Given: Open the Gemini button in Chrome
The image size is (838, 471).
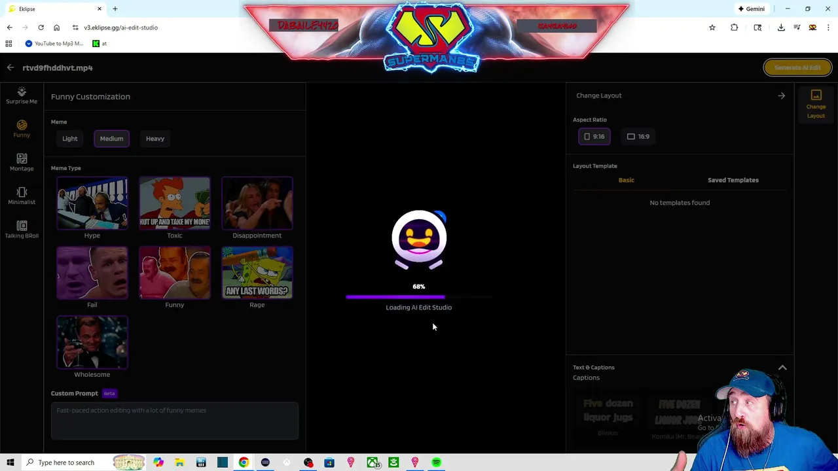Looking at the screenshot, I should (x=751, y=9).
